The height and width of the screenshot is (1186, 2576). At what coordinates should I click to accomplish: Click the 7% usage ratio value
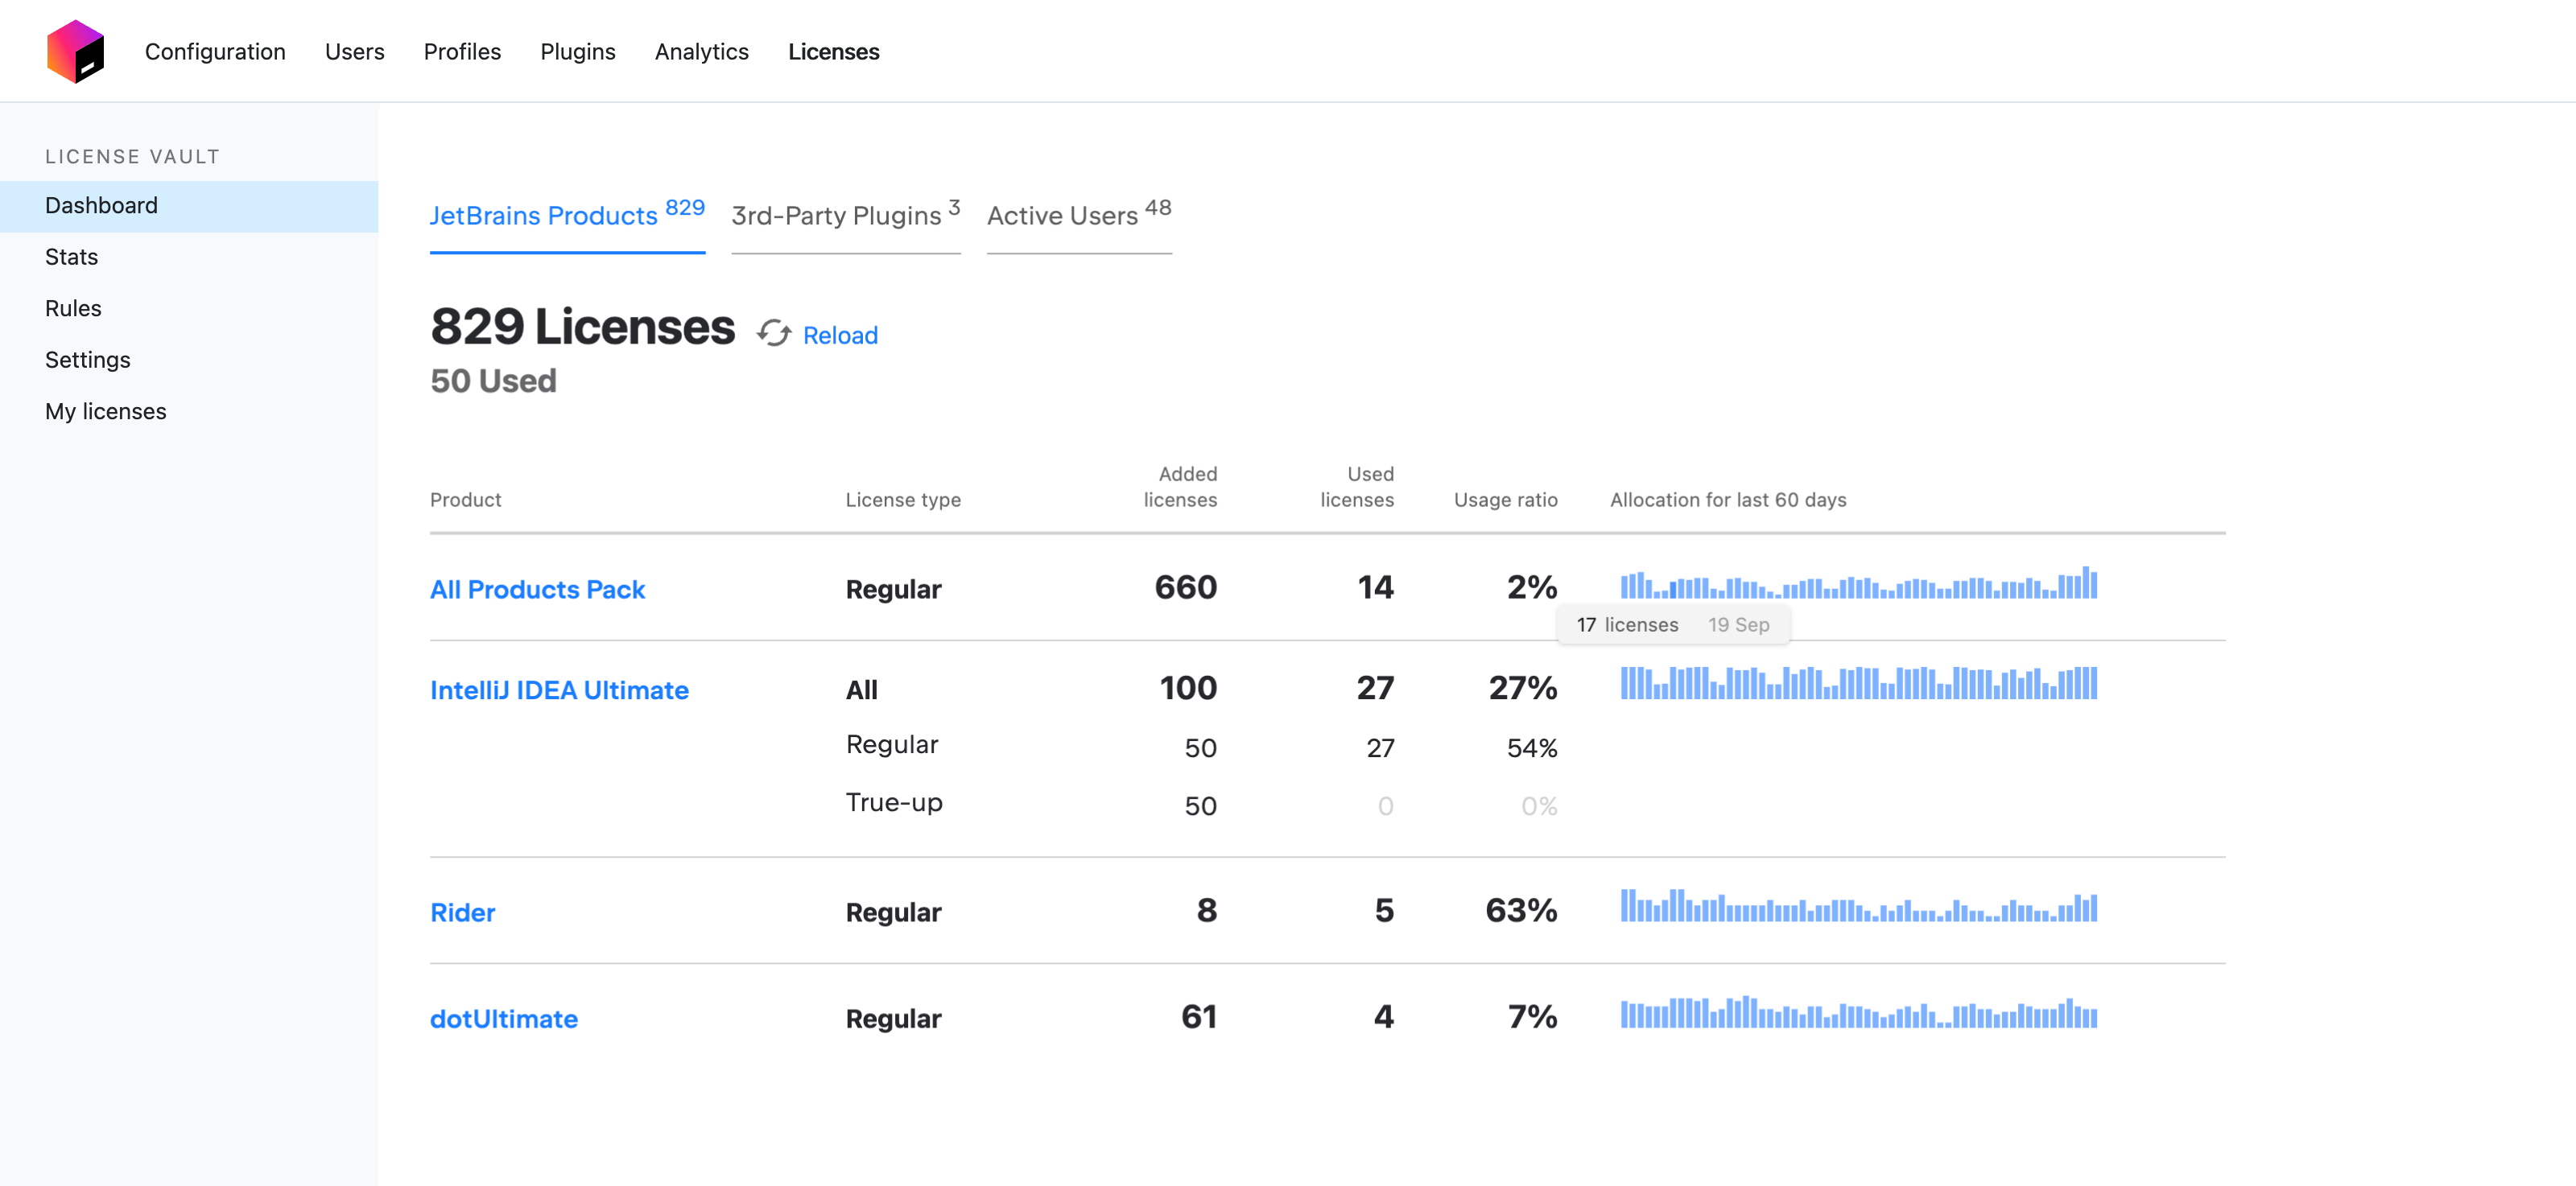point(1533,1017)
